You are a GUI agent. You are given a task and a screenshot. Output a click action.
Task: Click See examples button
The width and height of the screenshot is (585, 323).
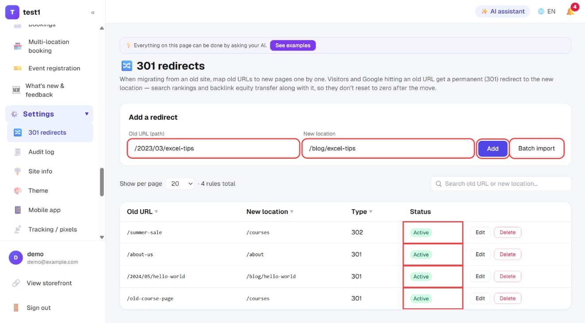coord(293,45)
